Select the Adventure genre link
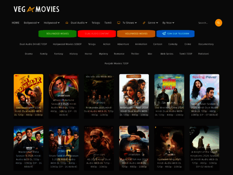The width and height of the screenshot is (233, 175). pos(123,44)
